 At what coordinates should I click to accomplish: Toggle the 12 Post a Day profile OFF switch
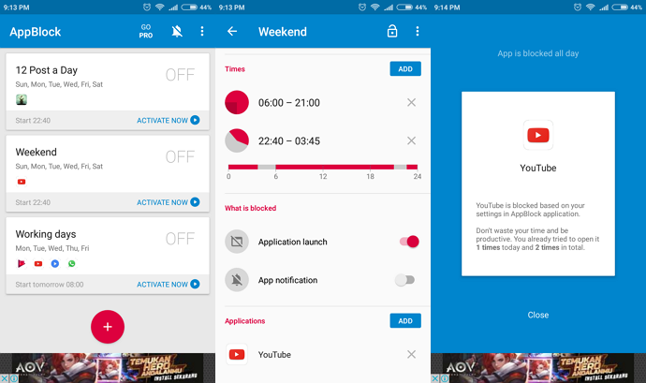tap(180, 75)
